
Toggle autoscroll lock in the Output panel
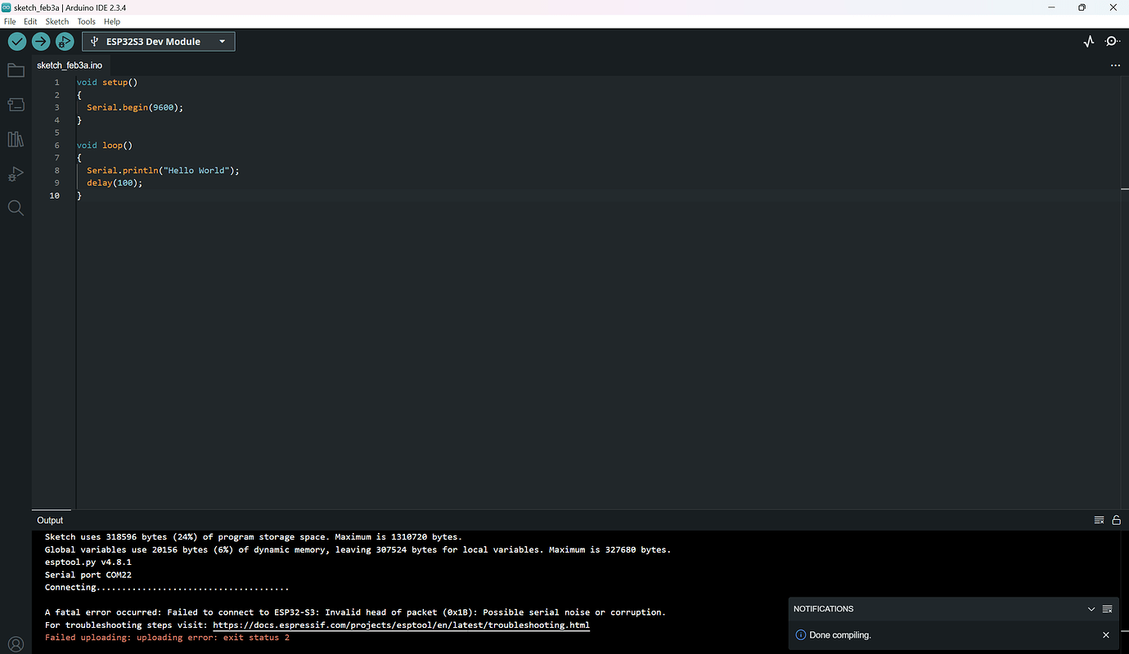point(1116,520)
